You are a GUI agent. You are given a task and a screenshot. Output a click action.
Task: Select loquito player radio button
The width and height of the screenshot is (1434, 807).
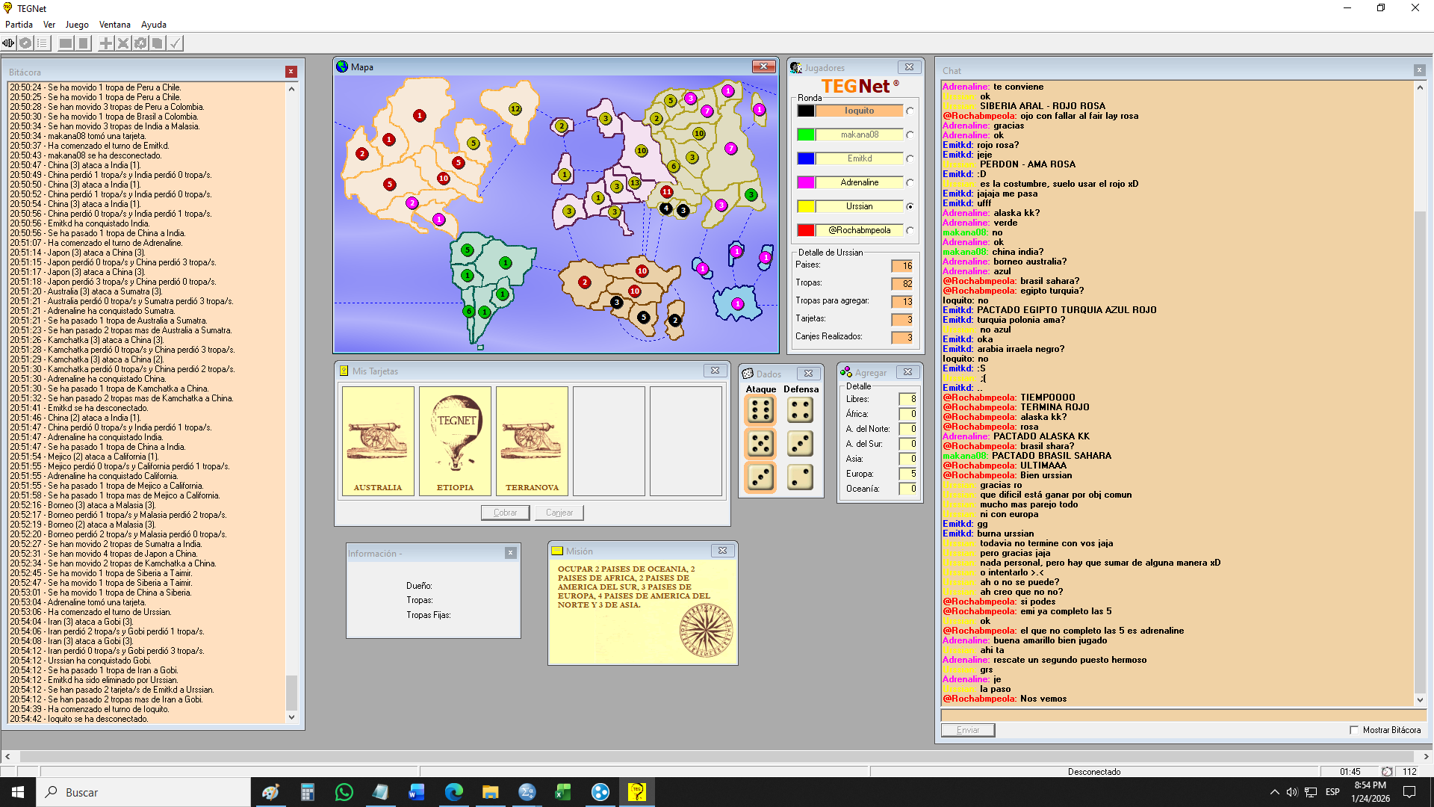click(x=910, y=111)
